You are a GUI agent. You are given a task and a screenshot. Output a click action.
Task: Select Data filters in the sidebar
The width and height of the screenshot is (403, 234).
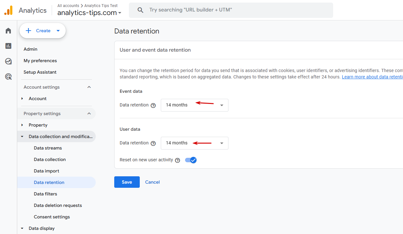[45, 194]
